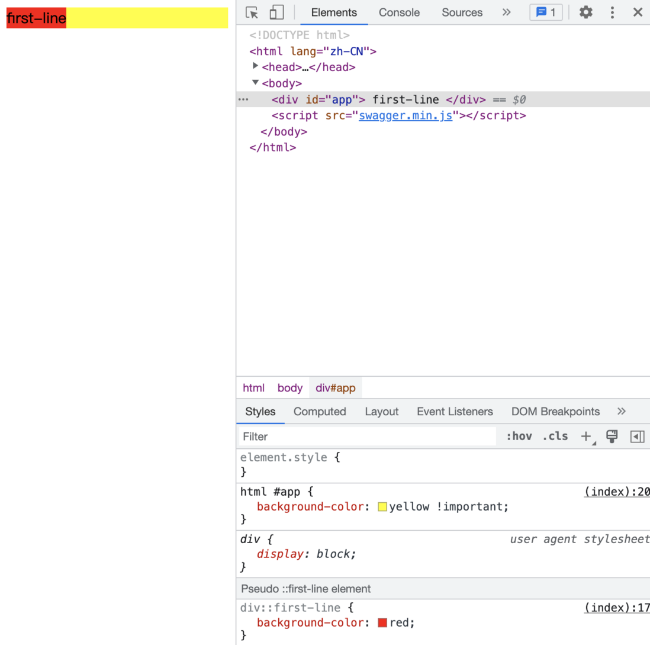Add a new style rule with plus icon
Viewport: 650px width, 645px height.
click(585, 437)
